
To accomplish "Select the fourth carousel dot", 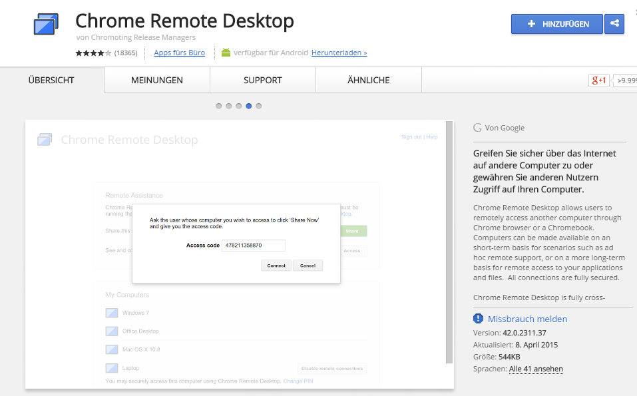I will pos(249,106).
